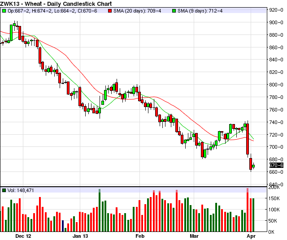The width and height of the screenshot is (287, 240).
Task: Click the 'Apr' date axis label
Action: [x=251, y=236]
